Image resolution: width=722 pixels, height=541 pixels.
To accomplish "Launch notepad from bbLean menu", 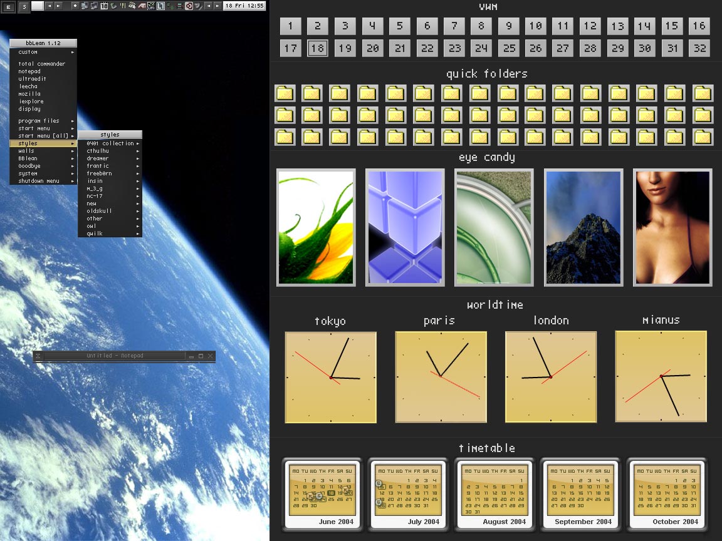I will click(x=43, y=71).
